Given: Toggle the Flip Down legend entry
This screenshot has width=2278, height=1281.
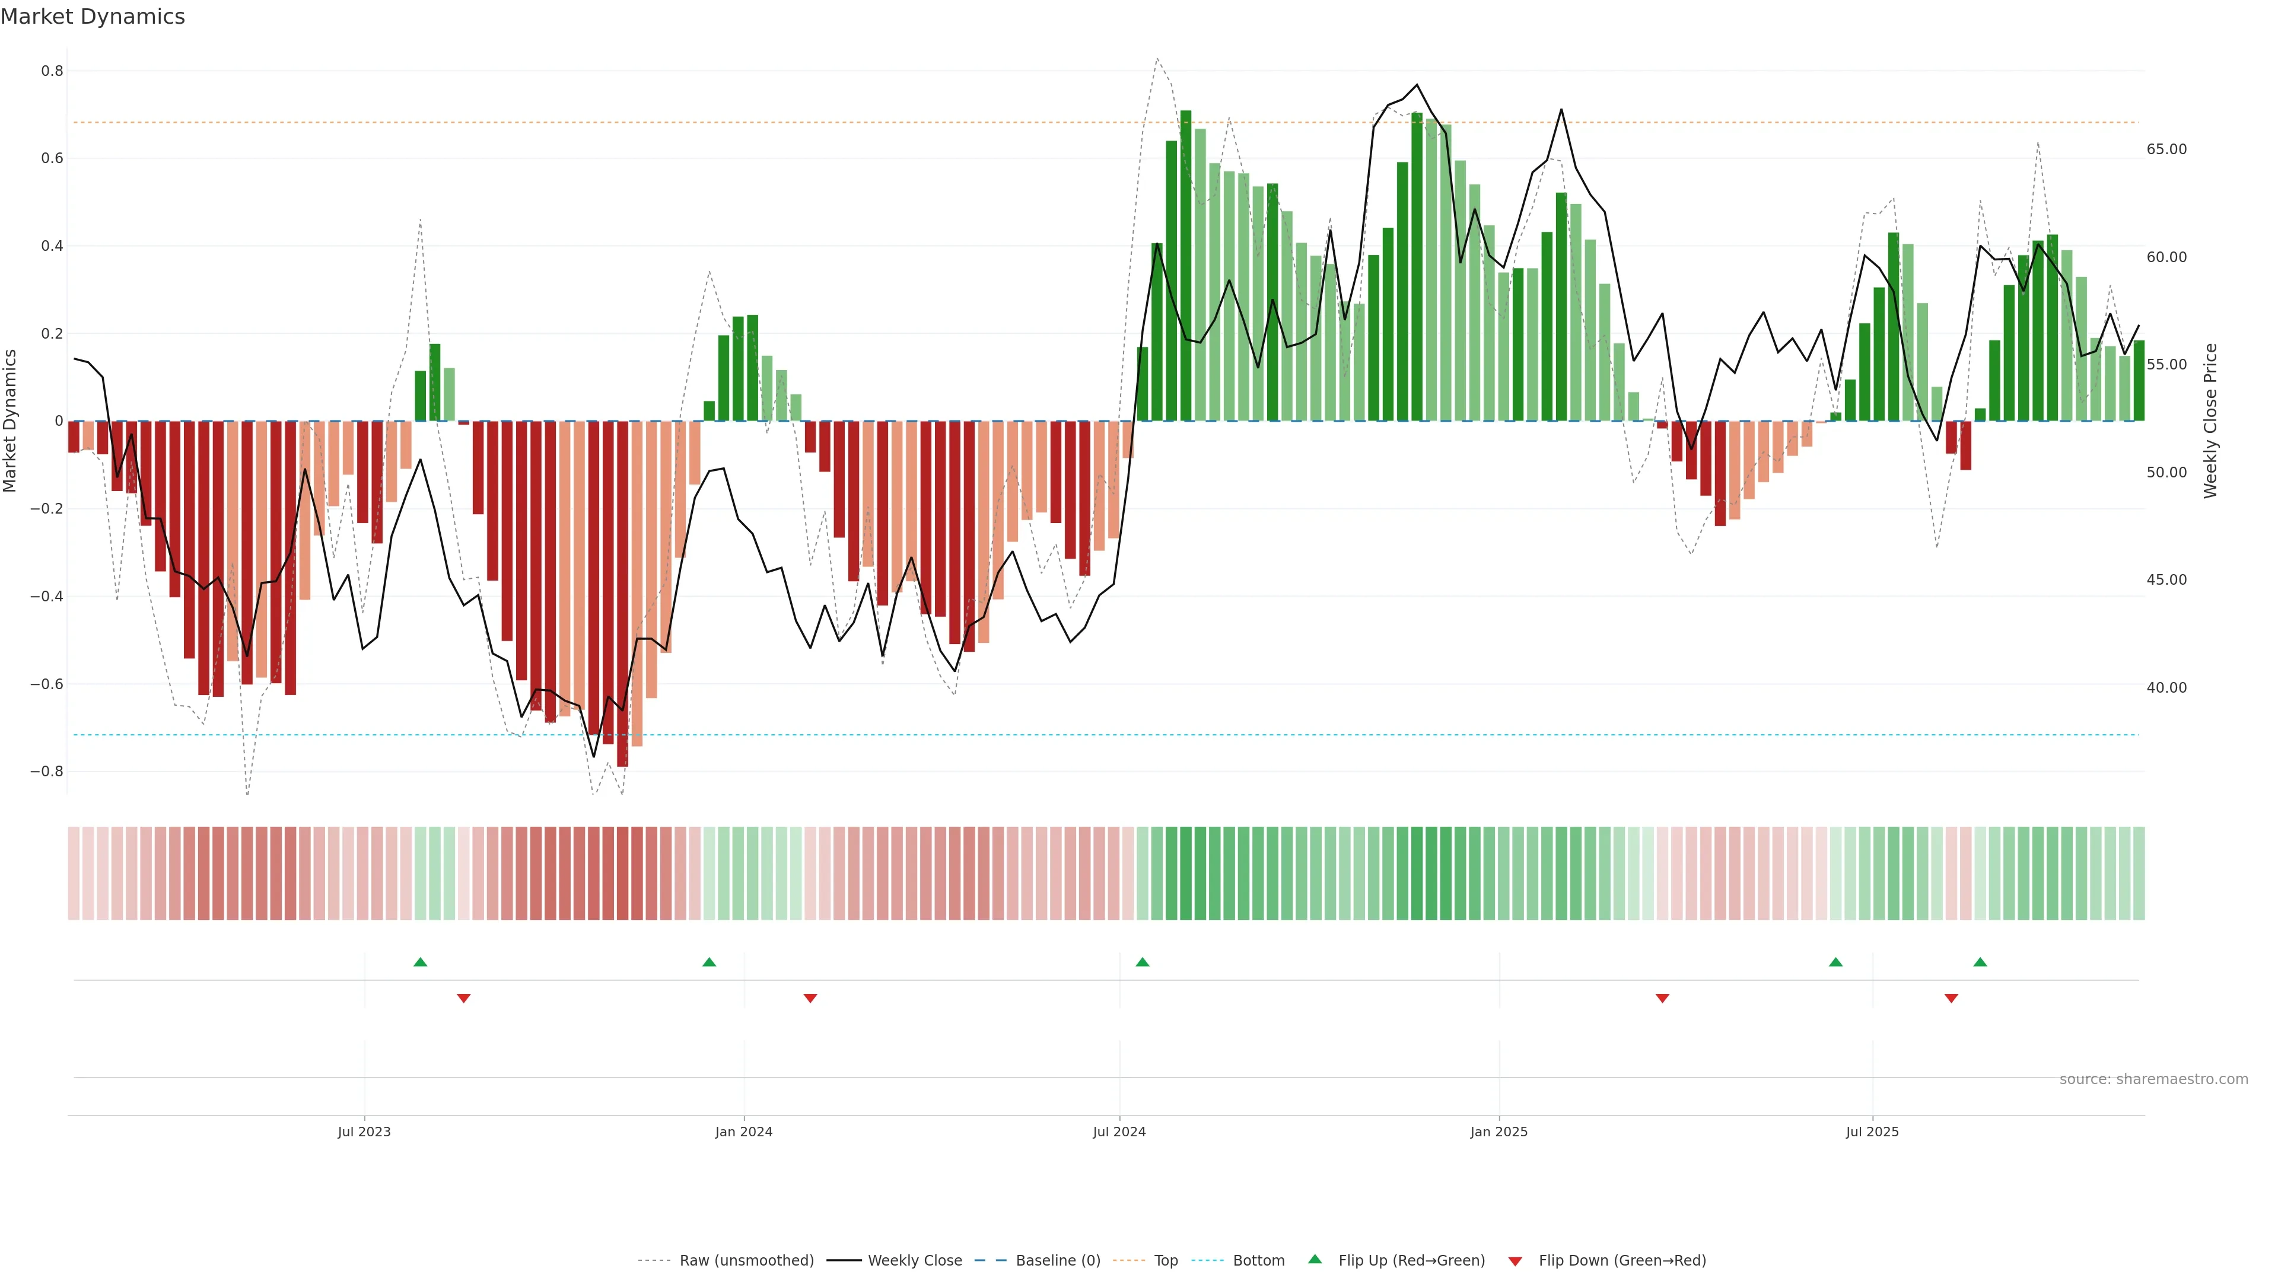Looking at the screenshot, I should [1622, 1260].
